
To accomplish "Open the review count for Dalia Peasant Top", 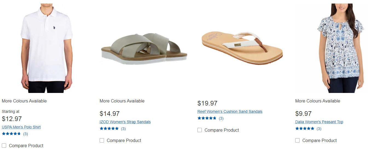I will tap(319, 129).
